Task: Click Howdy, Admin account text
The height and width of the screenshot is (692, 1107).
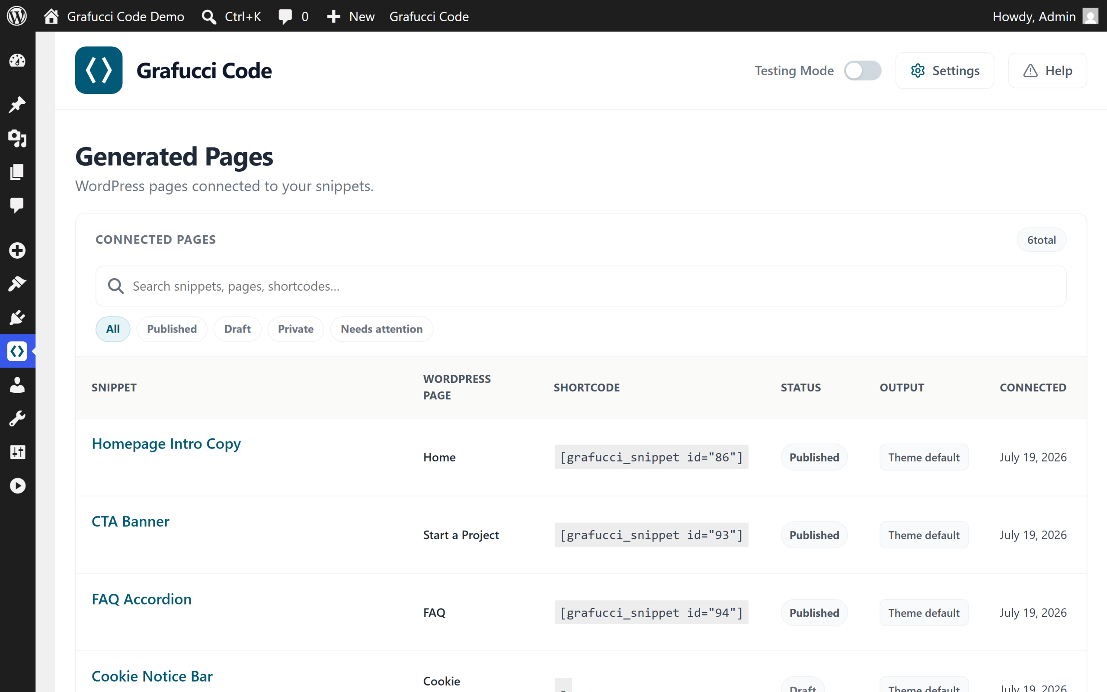Action: coord(1034,16)
